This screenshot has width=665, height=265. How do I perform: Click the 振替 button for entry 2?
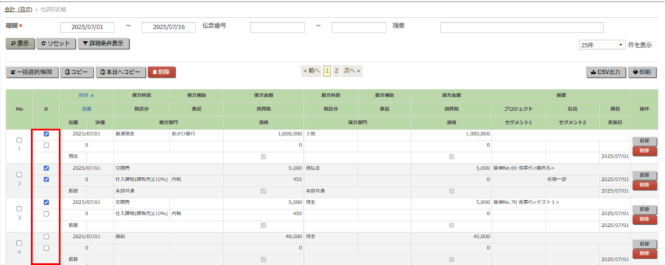[645, 175]
